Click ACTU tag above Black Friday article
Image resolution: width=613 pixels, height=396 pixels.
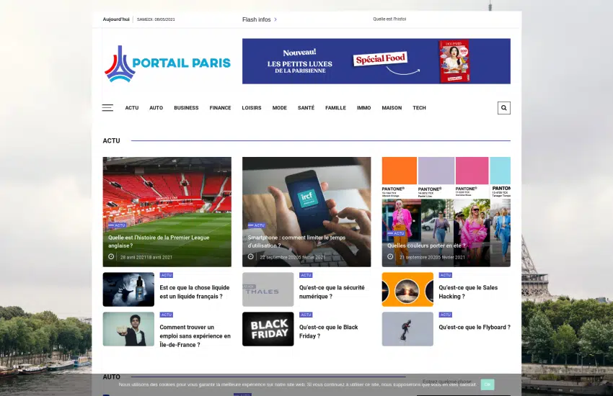(306, 315)
